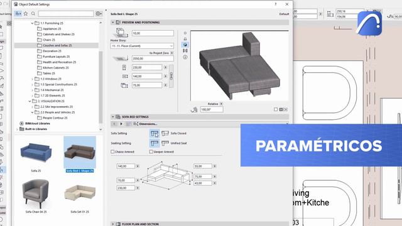Select the first Seating Setting icon
Screen dimensions: 402x226
click(x=155, y=143)
